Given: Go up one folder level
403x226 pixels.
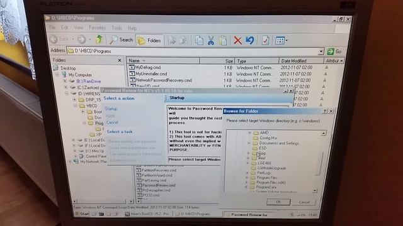Looking at the screenshot, I should 99,40.
